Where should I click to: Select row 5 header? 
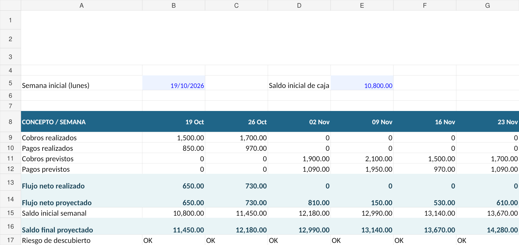pos(10,83)
